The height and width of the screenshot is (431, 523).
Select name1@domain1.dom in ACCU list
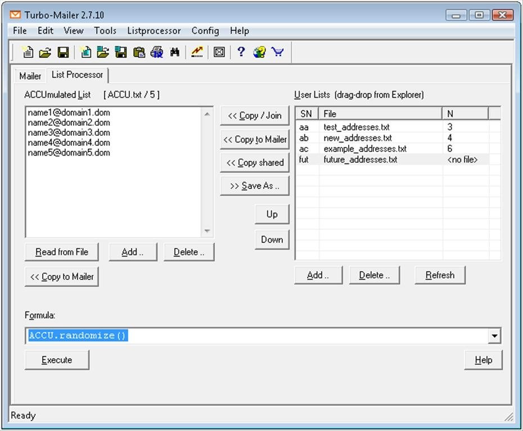pos(69,112)
